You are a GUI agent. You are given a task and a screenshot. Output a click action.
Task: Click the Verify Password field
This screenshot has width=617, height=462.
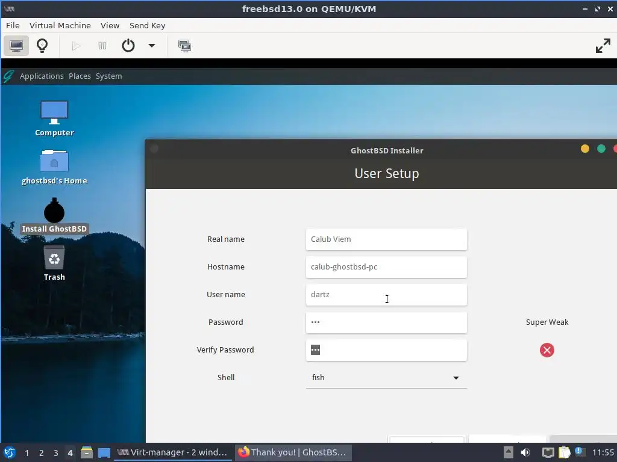386,350
